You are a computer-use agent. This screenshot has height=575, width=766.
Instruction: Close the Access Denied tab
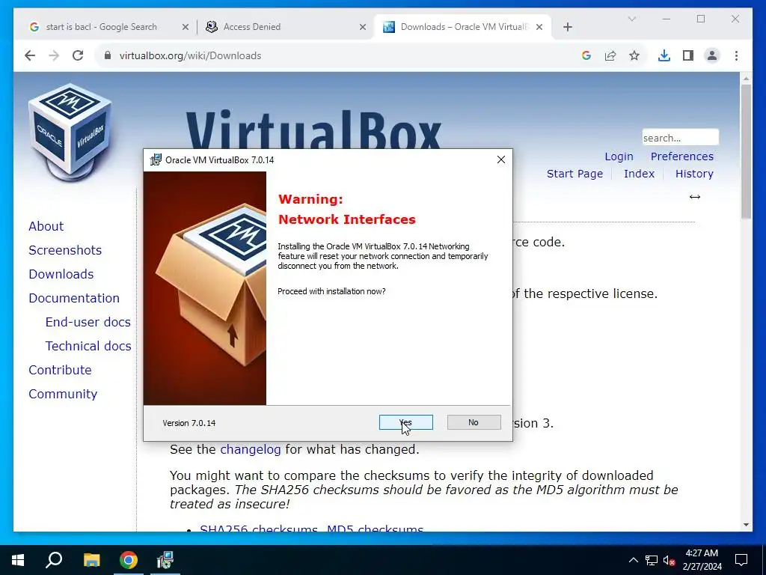(363, 27)
